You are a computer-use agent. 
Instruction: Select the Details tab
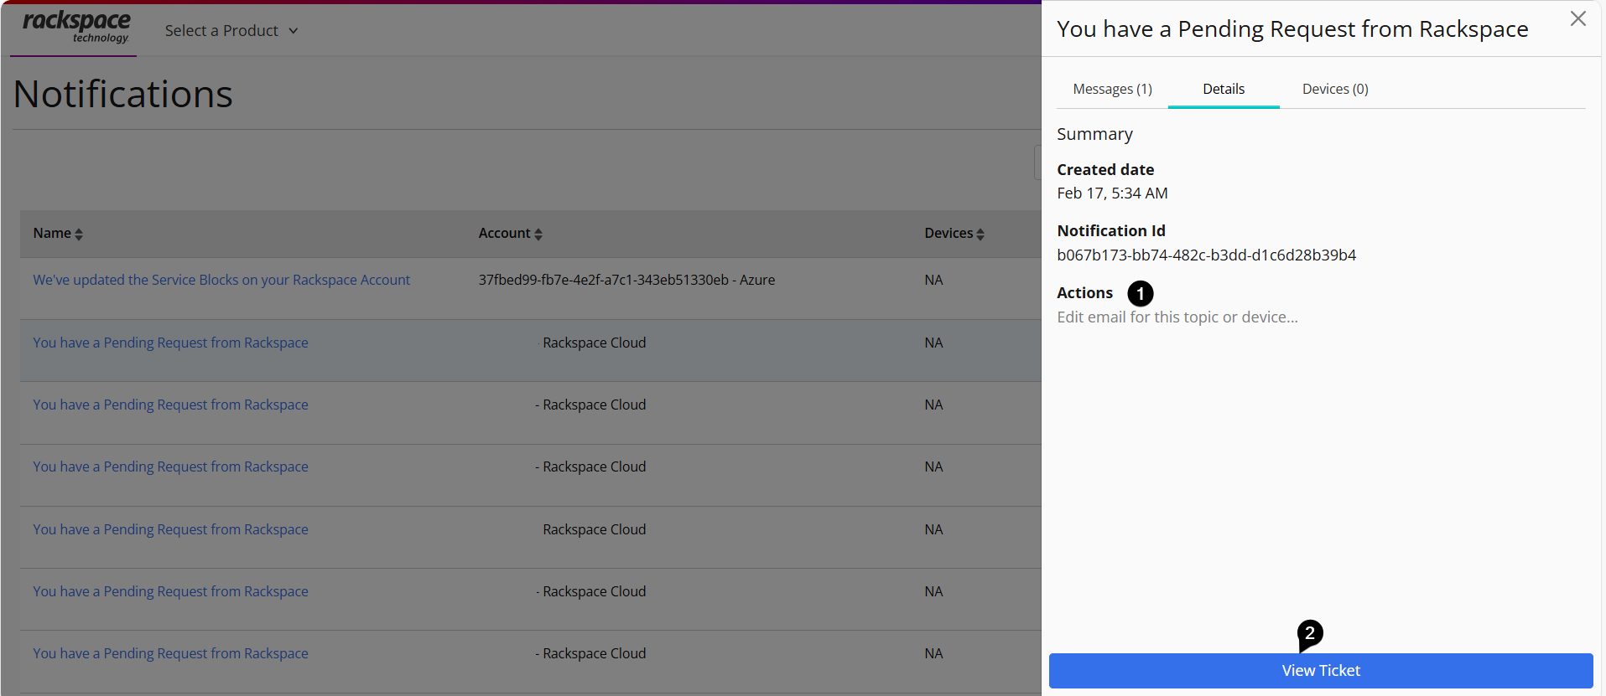point(1224,89)
